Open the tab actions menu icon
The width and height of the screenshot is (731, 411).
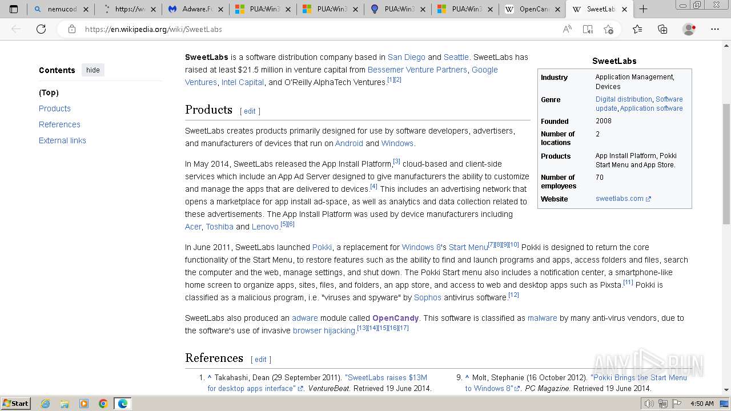click(x=14, y=9)
